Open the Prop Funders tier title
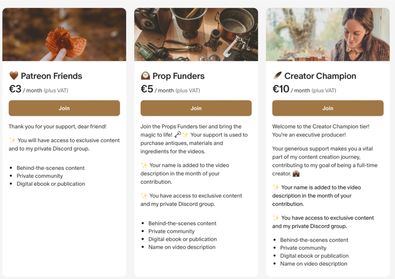395x279 pixels. pos(179,76)
